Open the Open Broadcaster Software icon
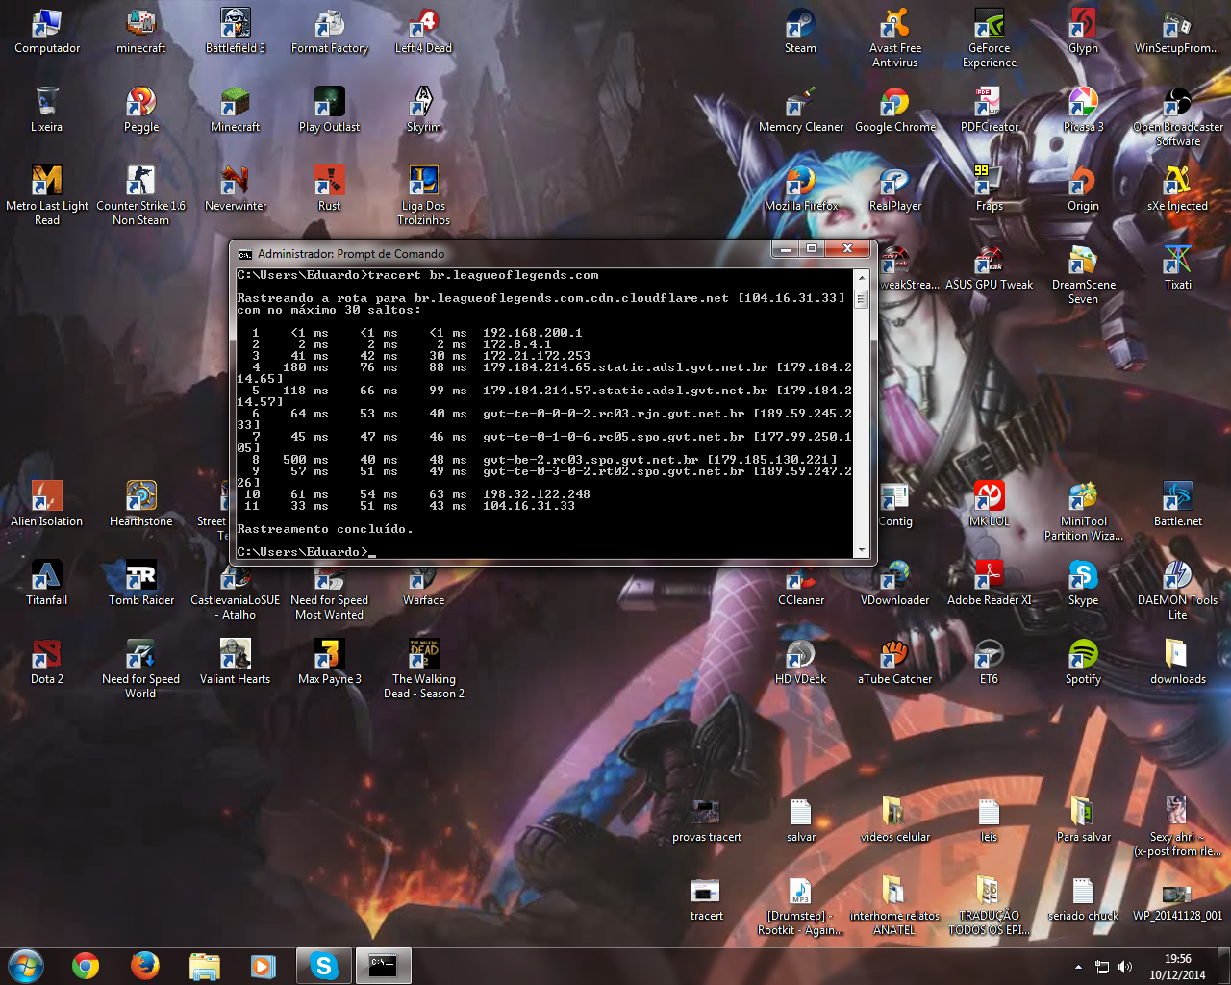 [x=1178, y=117]
